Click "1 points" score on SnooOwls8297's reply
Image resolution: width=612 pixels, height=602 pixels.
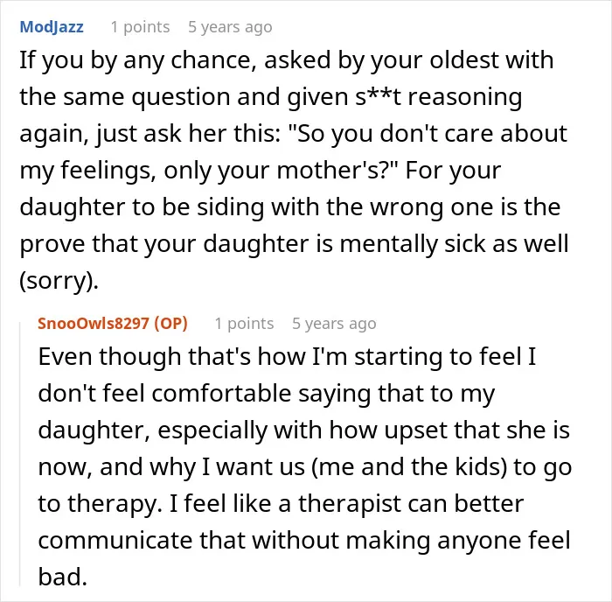coord(244,324)
